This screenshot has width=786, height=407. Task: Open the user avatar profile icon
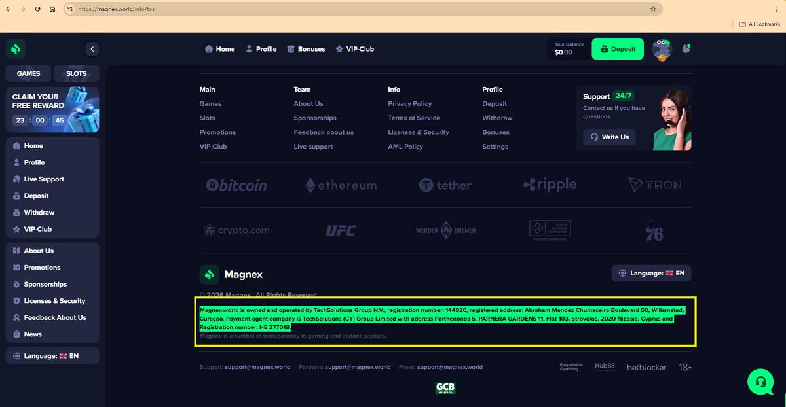[x=662, y=50]
